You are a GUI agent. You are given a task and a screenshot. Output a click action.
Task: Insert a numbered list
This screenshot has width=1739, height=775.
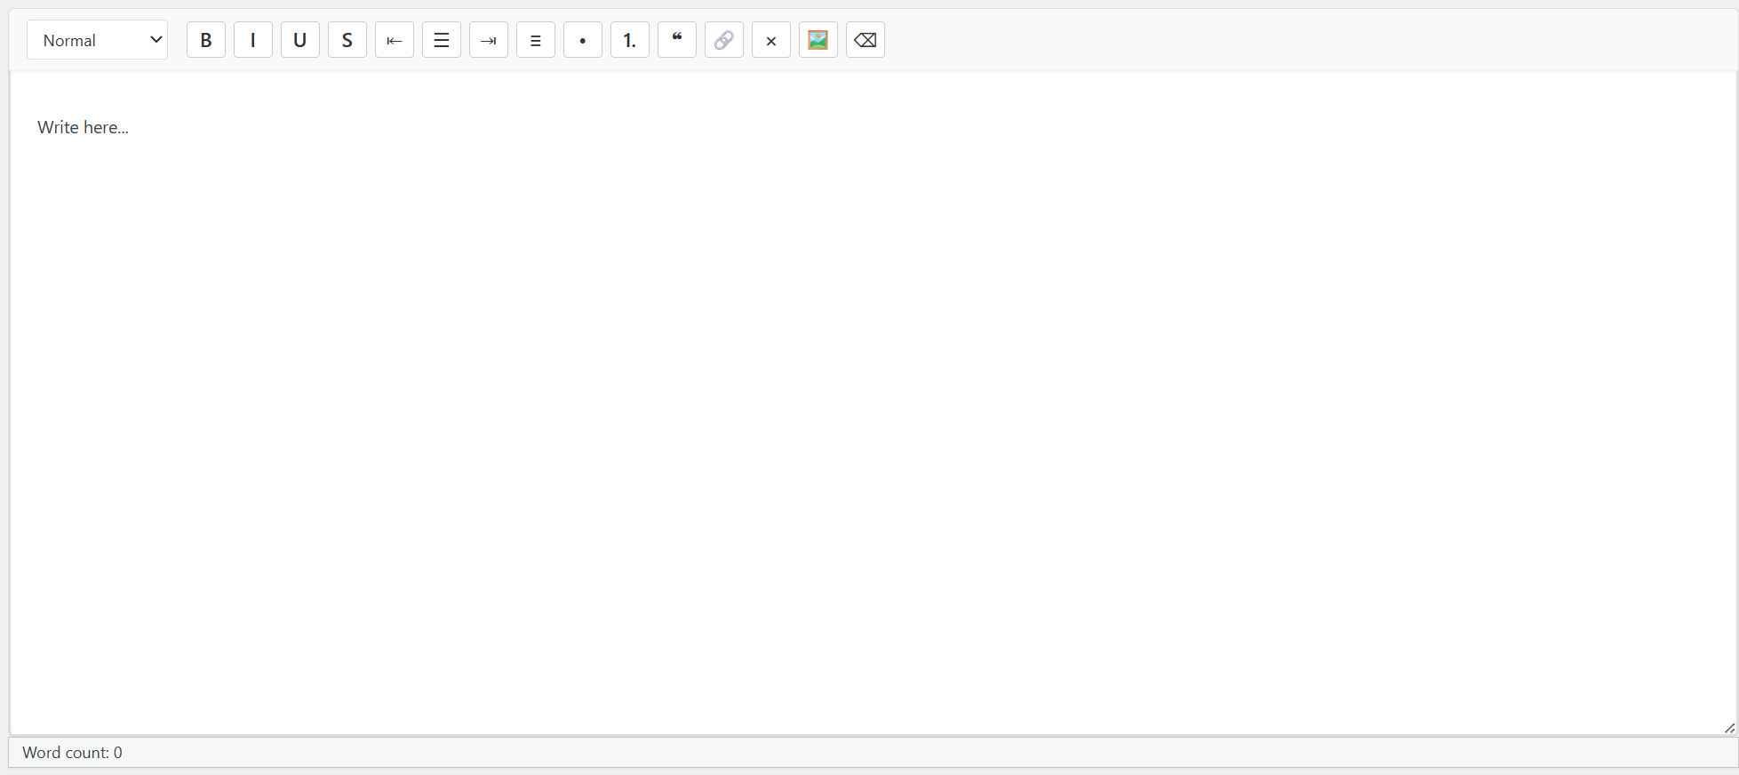coord(630,40)
